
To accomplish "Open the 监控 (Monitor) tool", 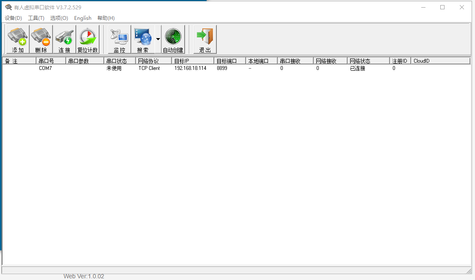I will click(x=119, y=39).
